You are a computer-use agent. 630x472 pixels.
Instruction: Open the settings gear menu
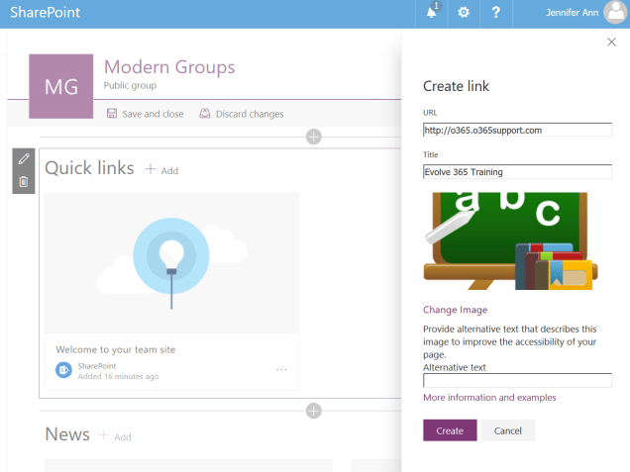(x=464, y=13)
